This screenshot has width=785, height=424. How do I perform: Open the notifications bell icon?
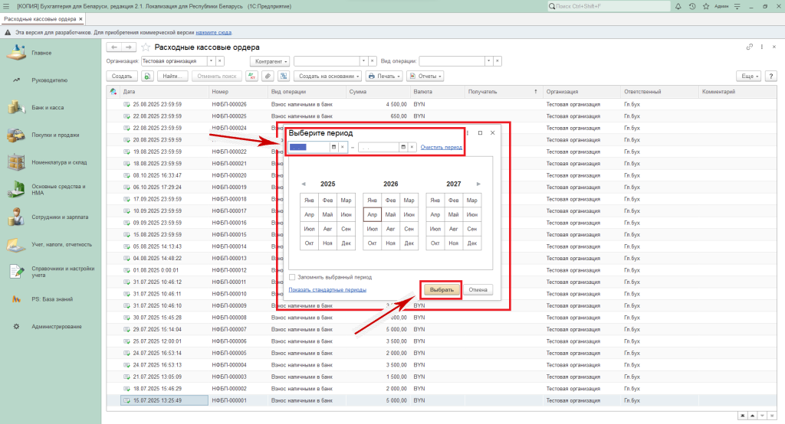pyautogui.click(x=680, y=6)
